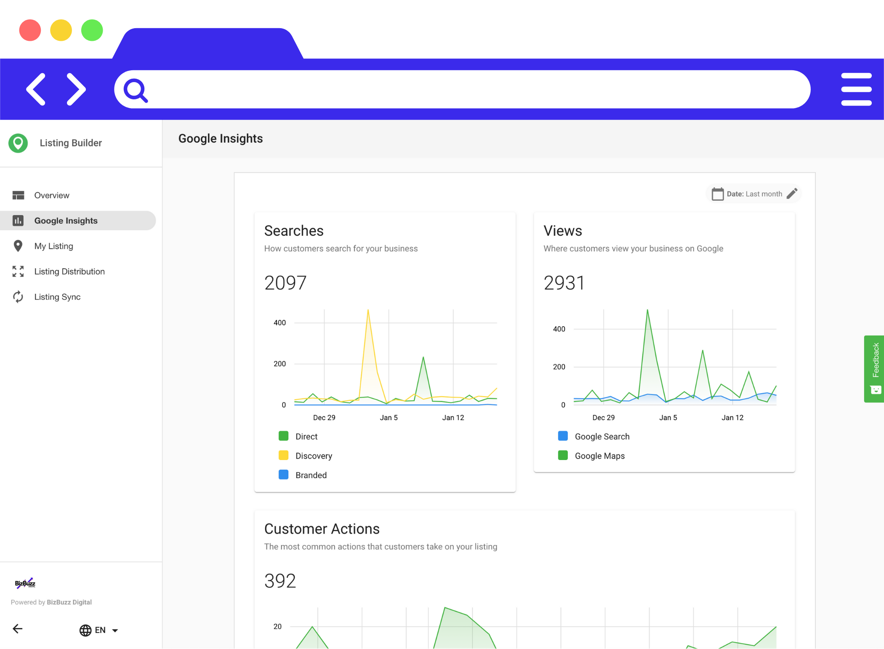Open the Overview menu item
Image resolution: width=884 pixels, height=649 pixels.
point(78,195)
